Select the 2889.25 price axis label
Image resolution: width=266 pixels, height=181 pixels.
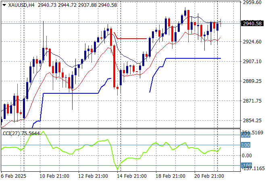[x=252, y=81]
